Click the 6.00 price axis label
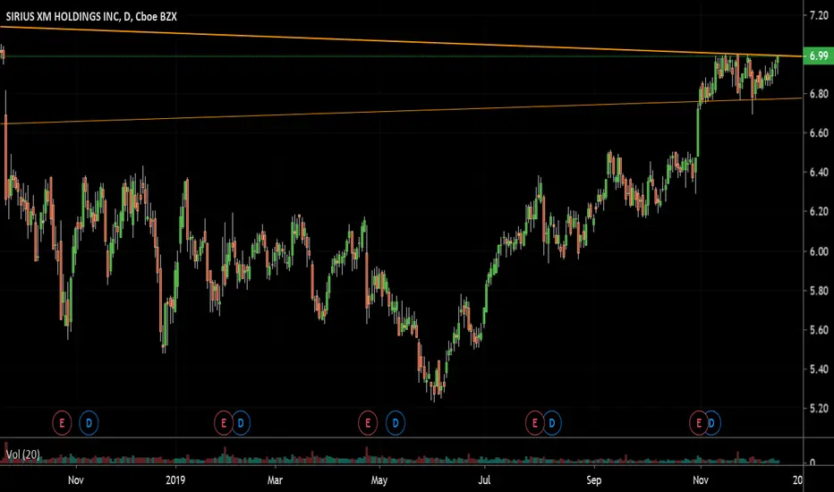Image resolution: width=834 pixels, height=492 pixels. coord(819,251)
